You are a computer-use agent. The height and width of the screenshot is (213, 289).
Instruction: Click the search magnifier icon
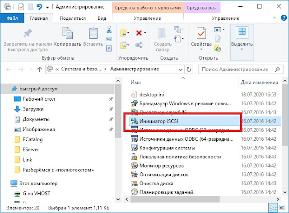coord(277,69)
